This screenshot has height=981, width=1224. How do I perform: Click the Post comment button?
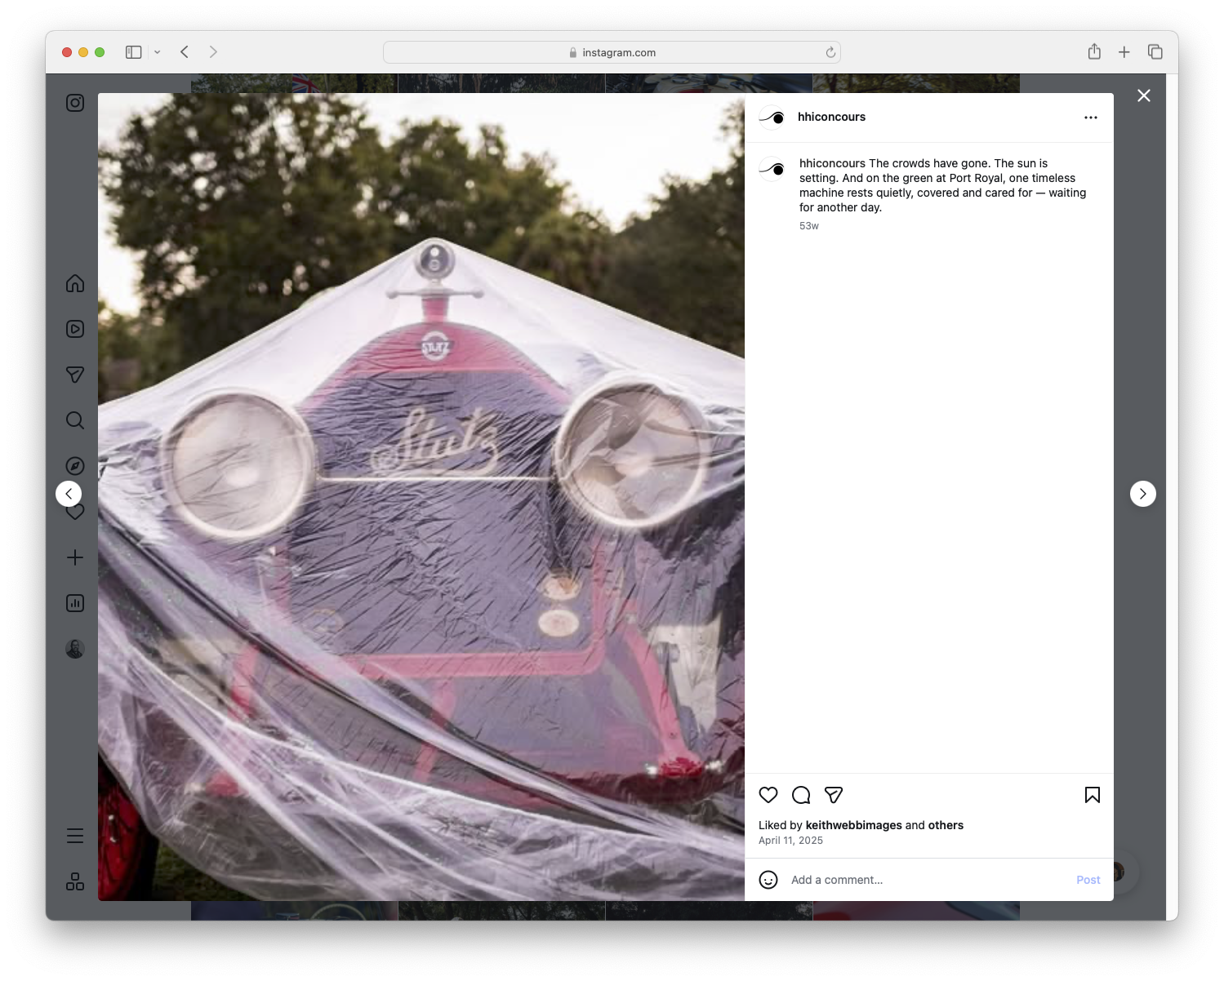coord(1088,880)
